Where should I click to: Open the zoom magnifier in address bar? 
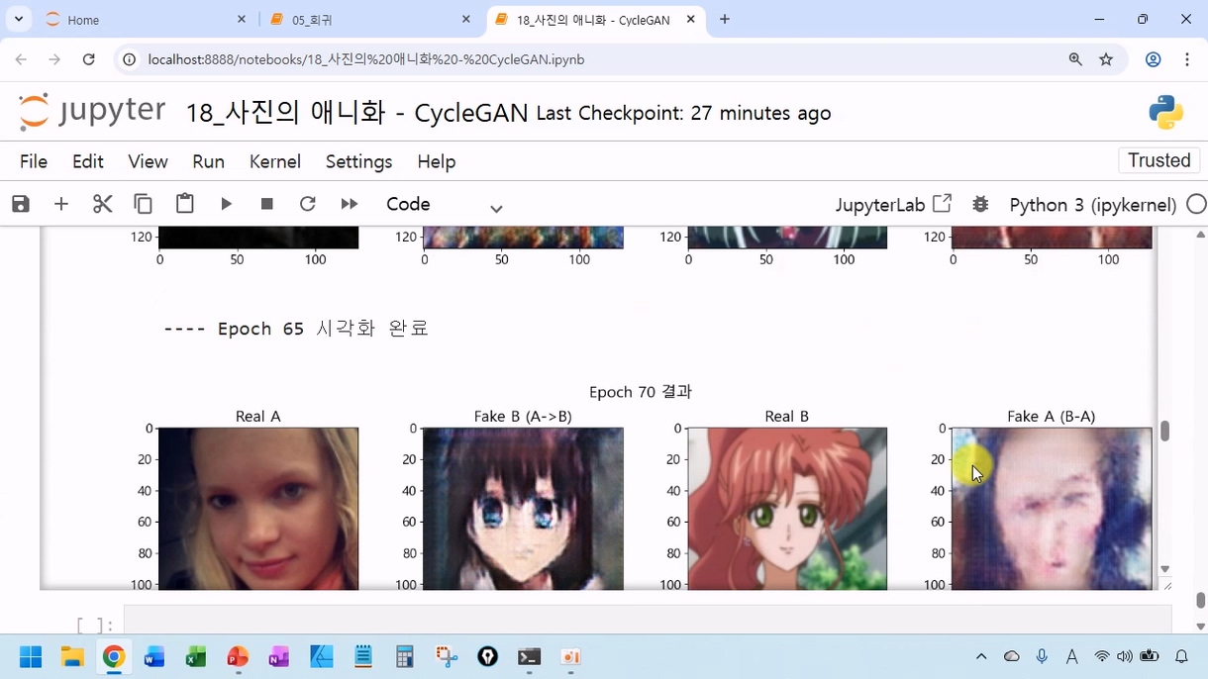click(1075, 59)
